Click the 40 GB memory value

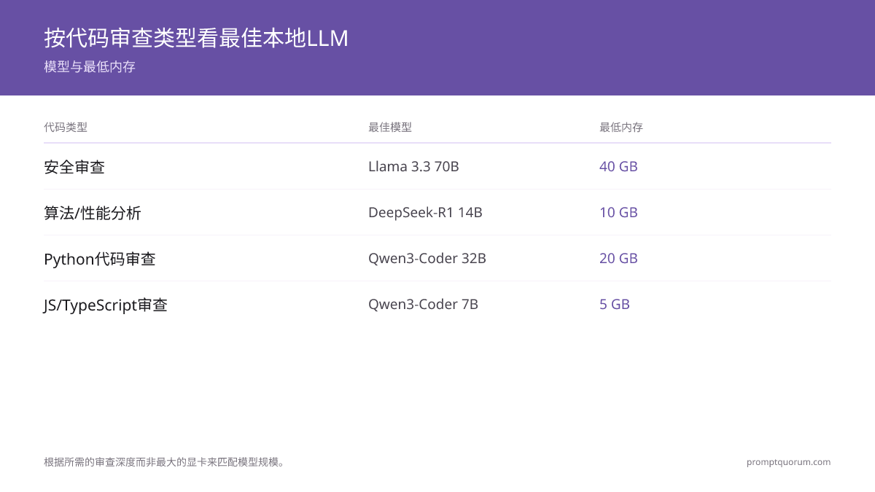coord(618,166)
